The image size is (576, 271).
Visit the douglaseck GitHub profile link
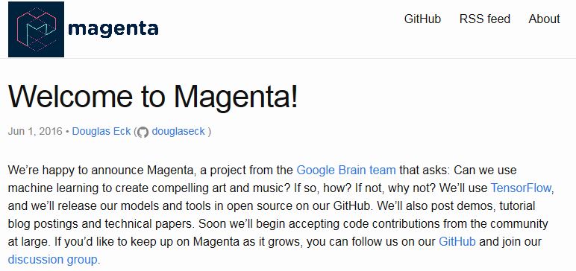178,131
